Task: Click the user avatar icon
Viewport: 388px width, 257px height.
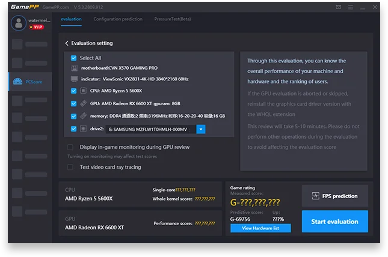Action: [x=19, y=23]
